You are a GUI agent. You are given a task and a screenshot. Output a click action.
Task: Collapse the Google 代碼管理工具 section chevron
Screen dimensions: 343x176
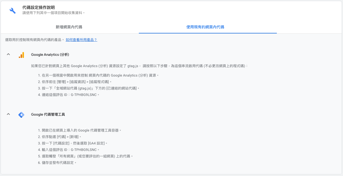coord(8,114)
